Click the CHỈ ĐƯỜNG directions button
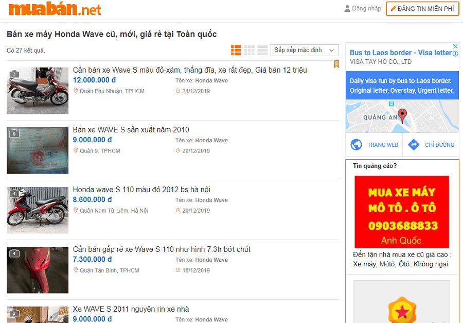Image resolution: width=463 pixels, height=323 pixels. point(431,145)
